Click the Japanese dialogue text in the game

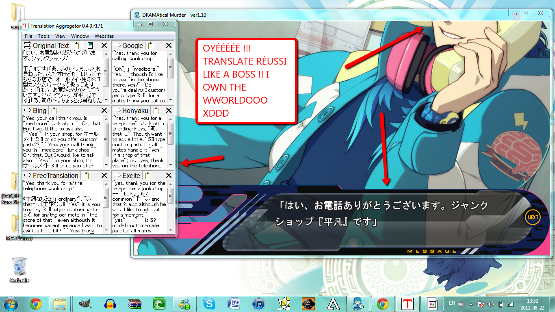[382, 213]
